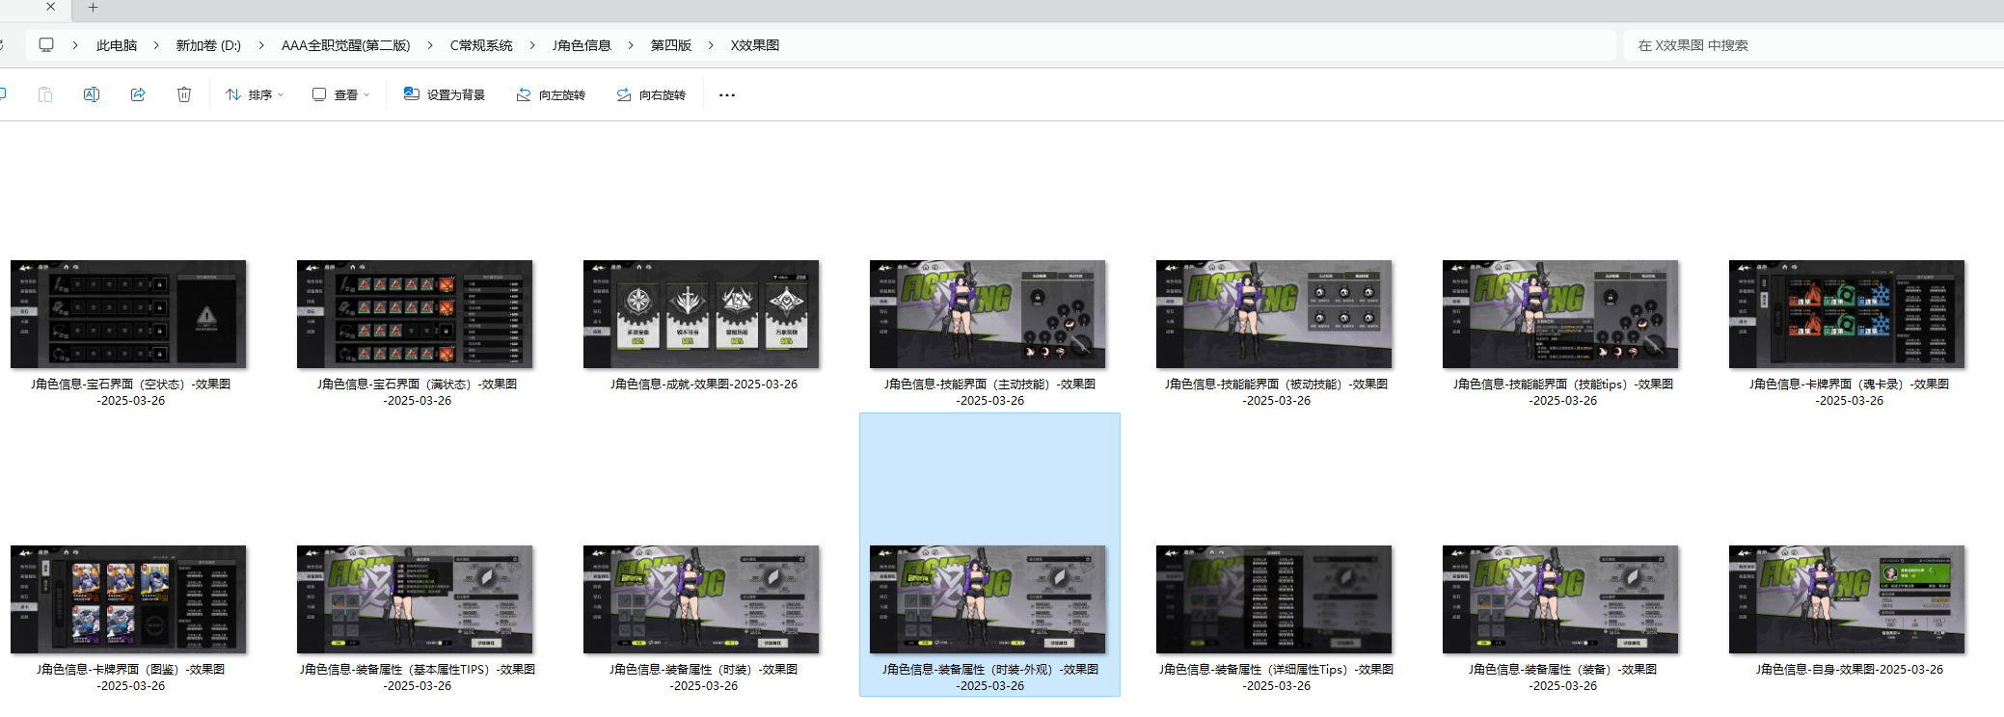Screen dimensions: 2004x717
Task: Click the share icon in toolbar
Action: click(138, 94)
